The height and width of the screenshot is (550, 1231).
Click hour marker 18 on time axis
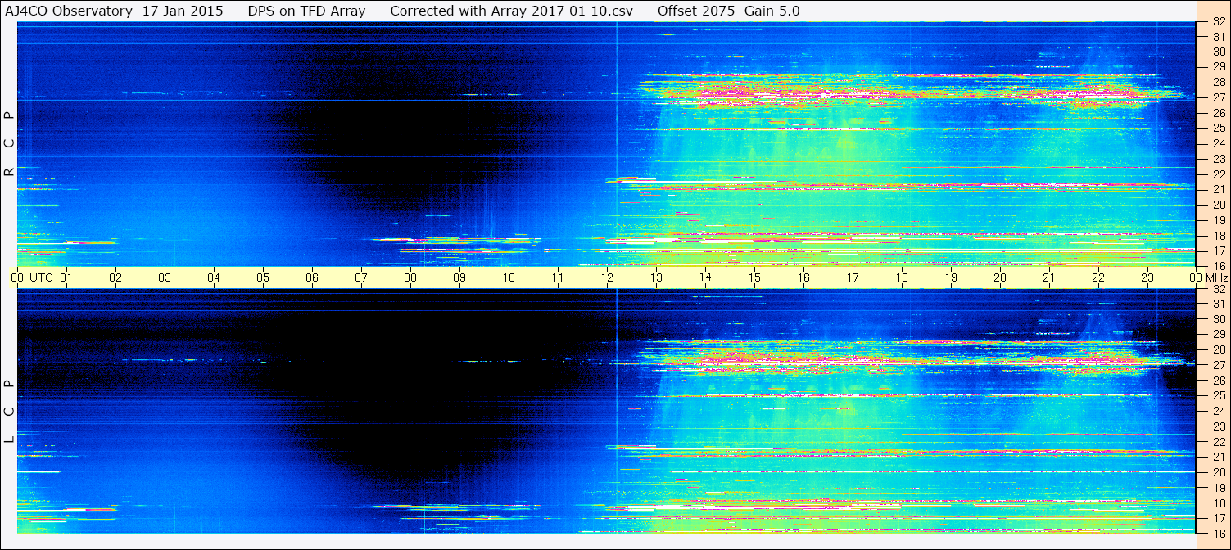coord(902,277)
